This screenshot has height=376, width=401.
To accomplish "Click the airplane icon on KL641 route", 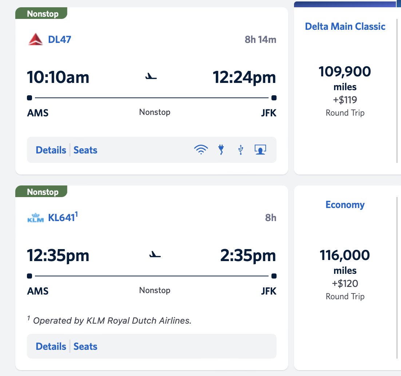I will 155,255.
